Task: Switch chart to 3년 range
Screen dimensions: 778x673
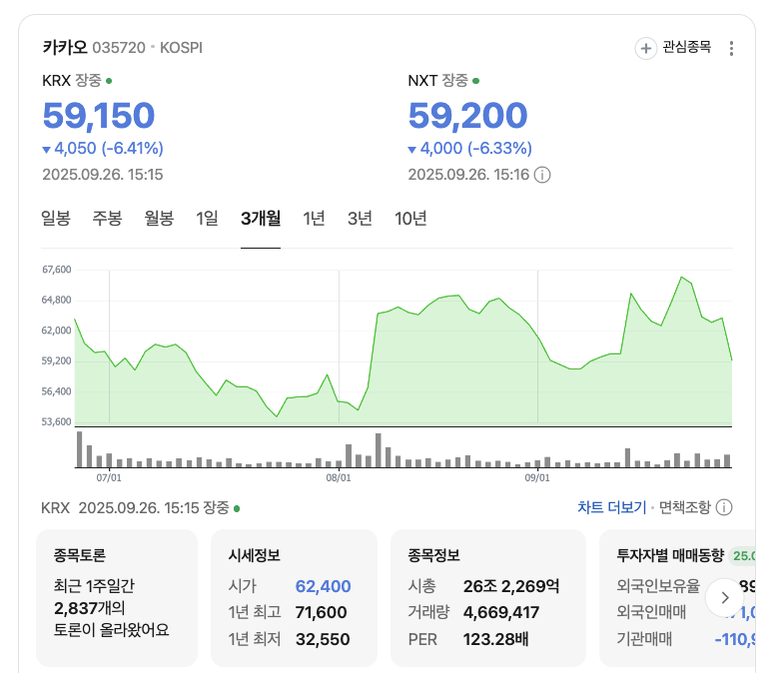Action: pos(360,219)
